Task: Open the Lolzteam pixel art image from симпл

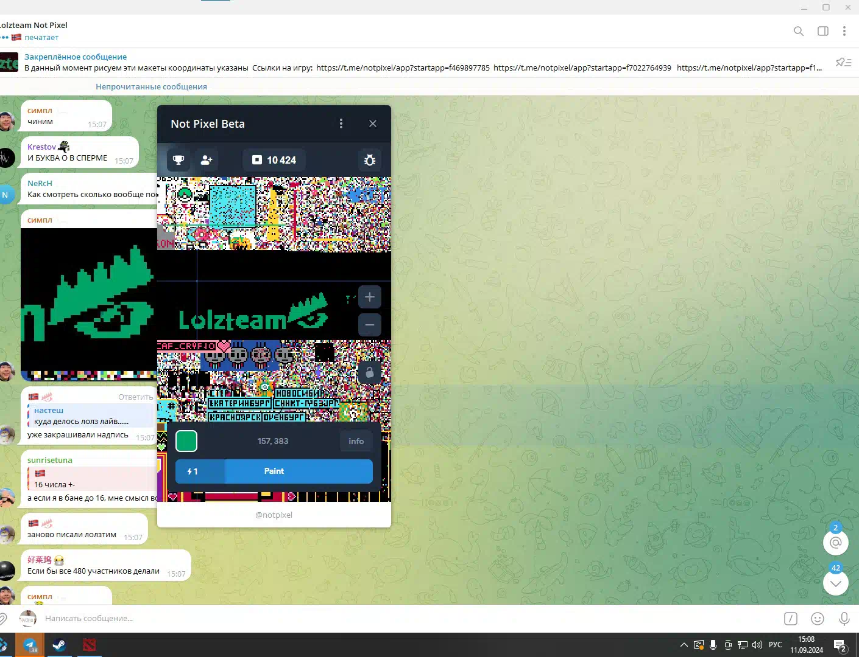Action: point(89,304)
